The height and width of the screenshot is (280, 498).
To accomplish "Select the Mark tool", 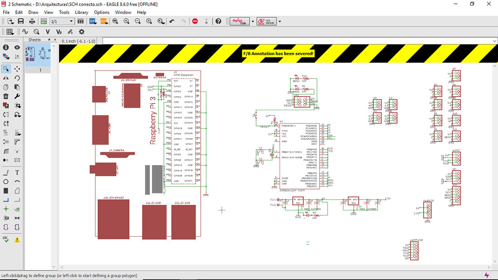I will pos(17,56).
